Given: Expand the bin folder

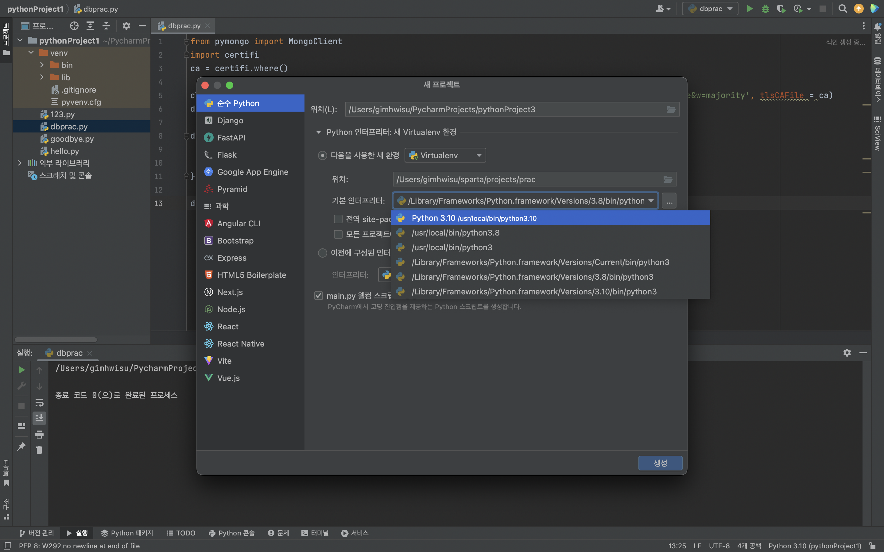Looking at the screenshot, I should tap(42, 65).
